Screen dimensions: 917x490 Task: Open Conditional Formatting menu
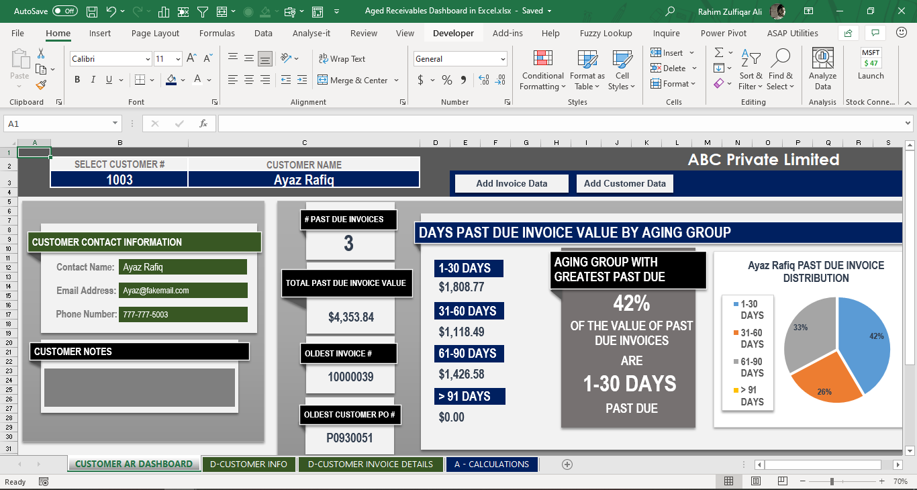(x=543, y=70)
